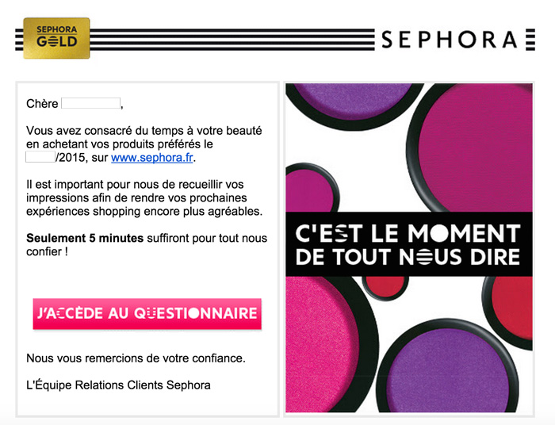This screenshot has width=555, height=425.
Task: Click the short stripes right of SEPHORA logo
Action: coord(530,40)
